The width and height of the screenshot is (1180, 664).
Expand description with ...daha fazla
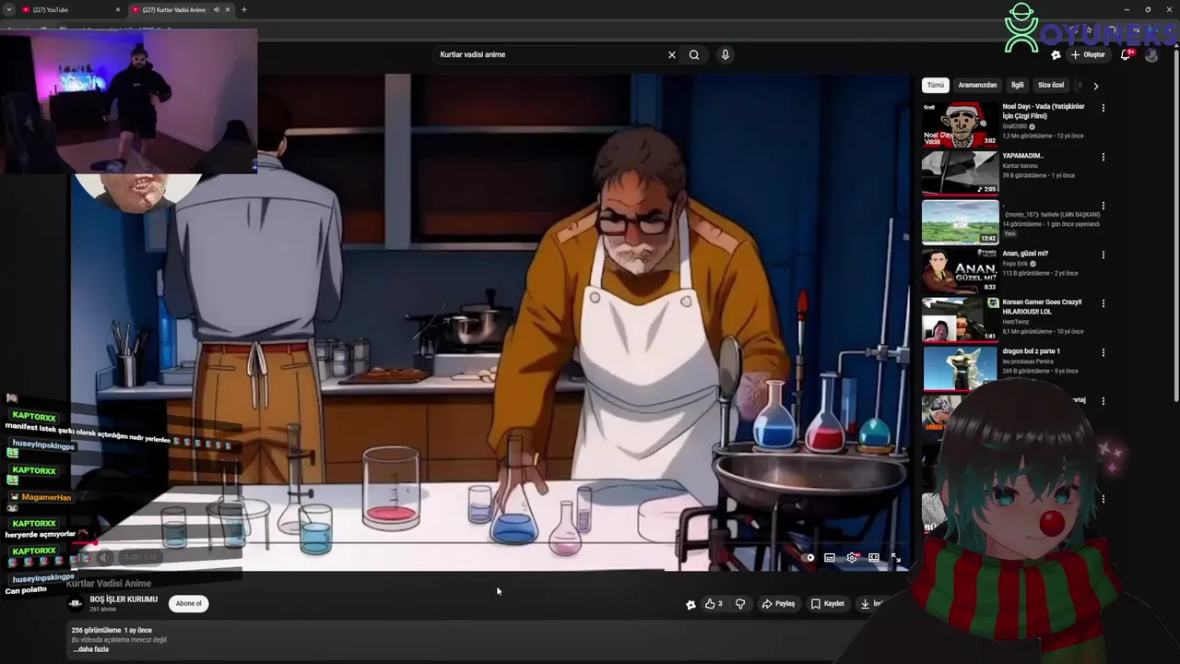[90, 649]
